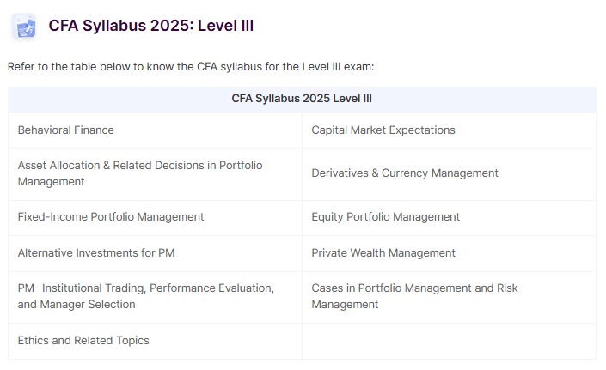Click the empty cell beside Ethics row

pos(449,341)
